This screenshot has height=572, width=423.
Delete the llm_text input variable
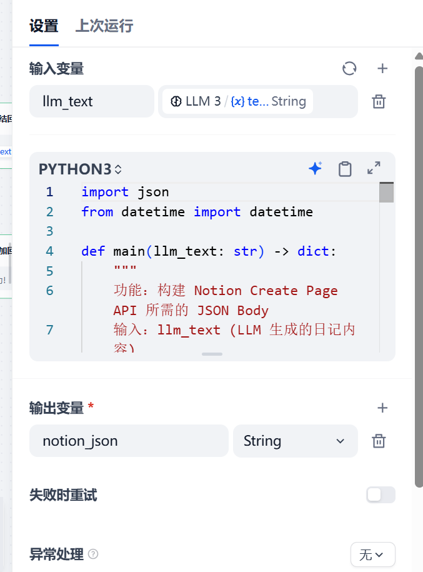(379, 102)
